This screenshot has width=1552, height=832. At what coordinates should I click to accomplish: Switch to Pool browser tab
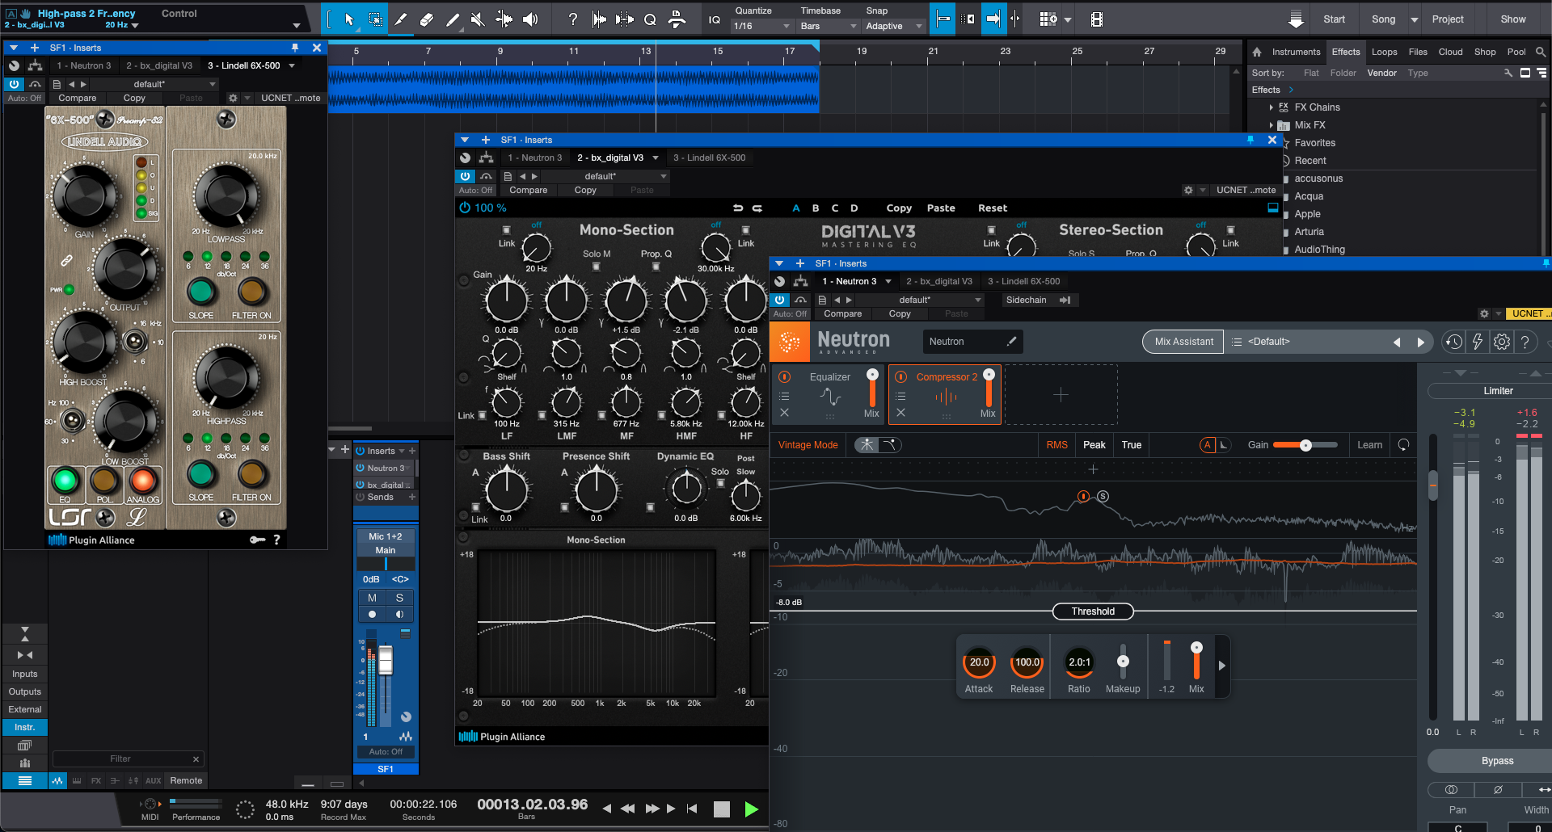tap(1516, 52)
